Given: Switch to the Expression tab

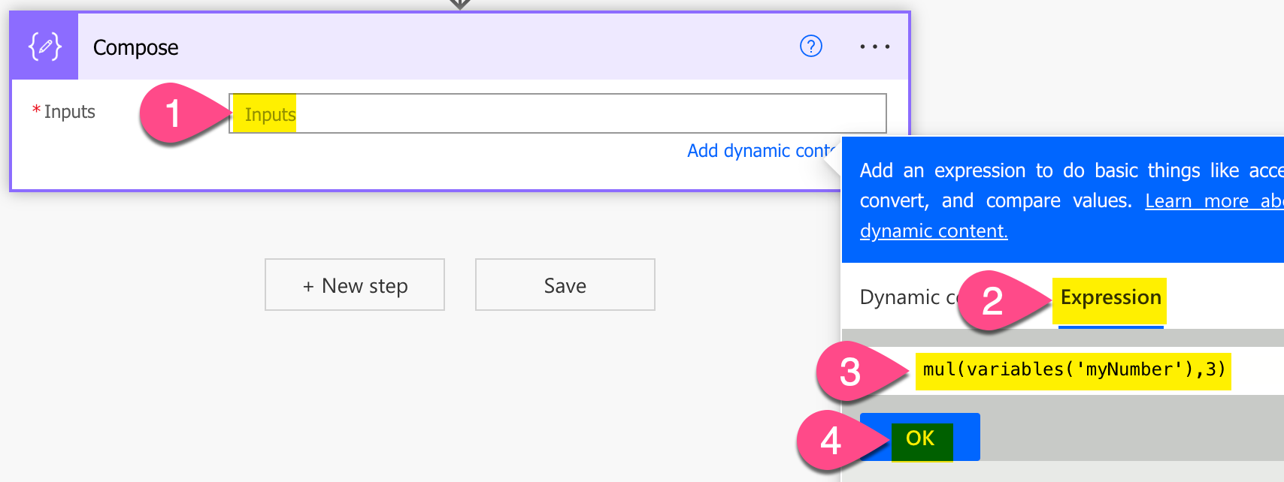Looking at the screenshot, I should [x=1110, y=298].
